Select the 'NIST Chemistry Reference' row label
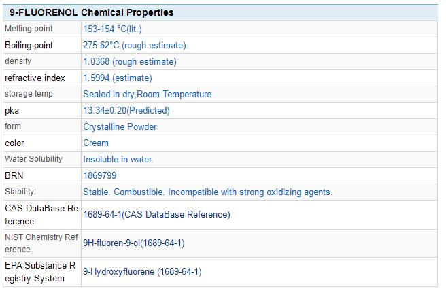The height and width of the screenshot is (291, 446). point(41,243)
